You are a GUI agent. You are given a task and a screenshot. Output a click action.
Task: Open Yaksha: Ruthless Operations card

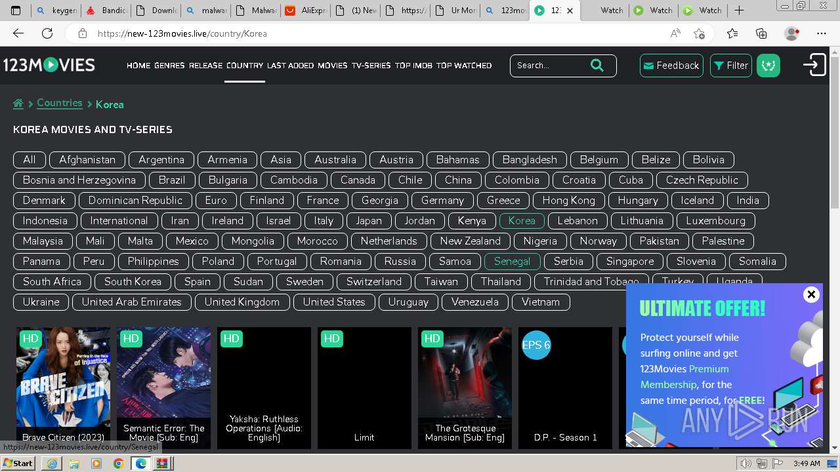264,388
